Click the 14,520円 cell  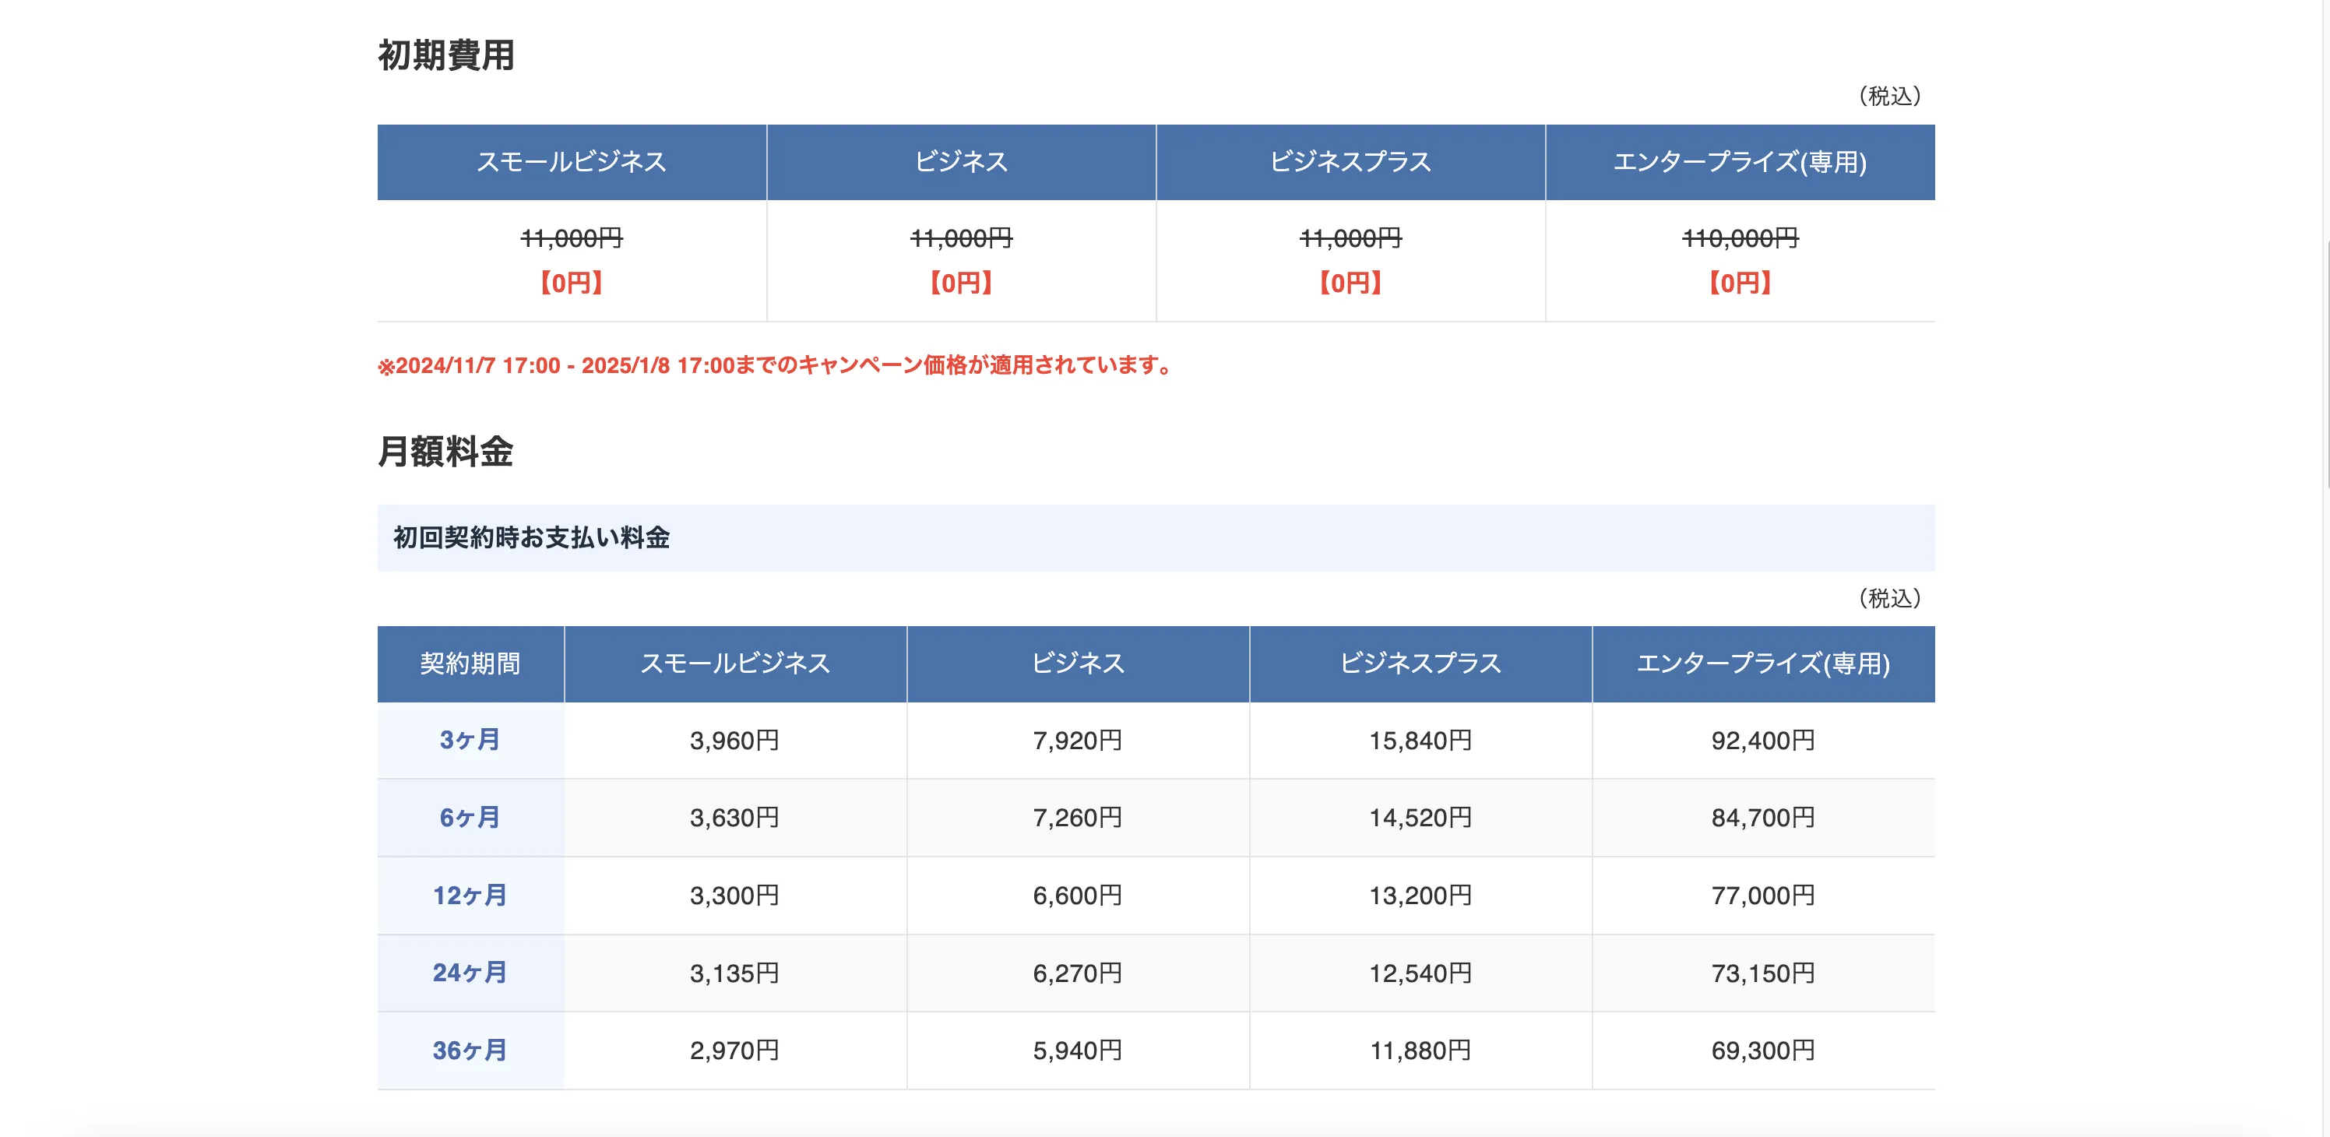1421,818
